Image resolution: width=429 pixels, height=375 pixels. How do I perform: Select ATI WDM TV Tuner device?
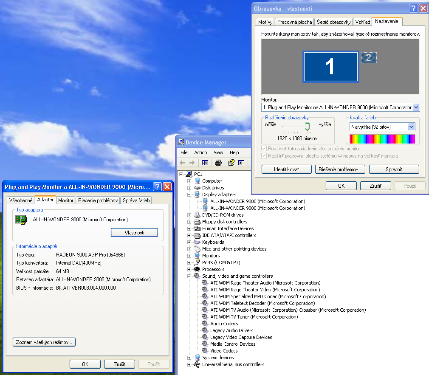pos(254,317)
